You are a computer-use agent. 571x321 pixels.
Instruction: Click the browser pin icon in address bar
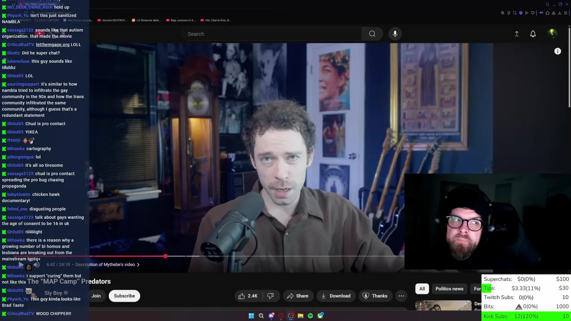click(x=509, y=13)
